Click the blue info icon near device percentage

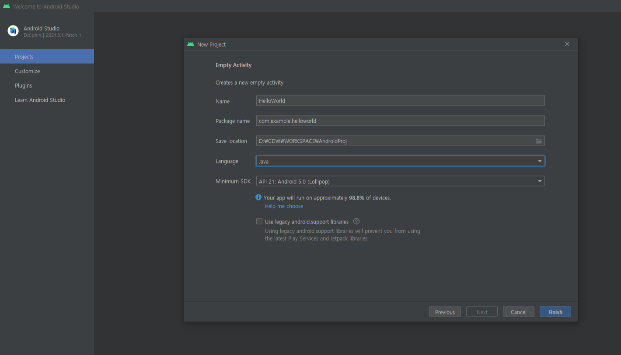pyautogui.click(x=258, y=197)
